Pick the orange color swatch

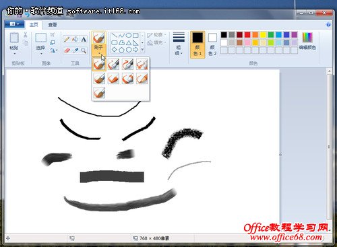pos(255,35)
